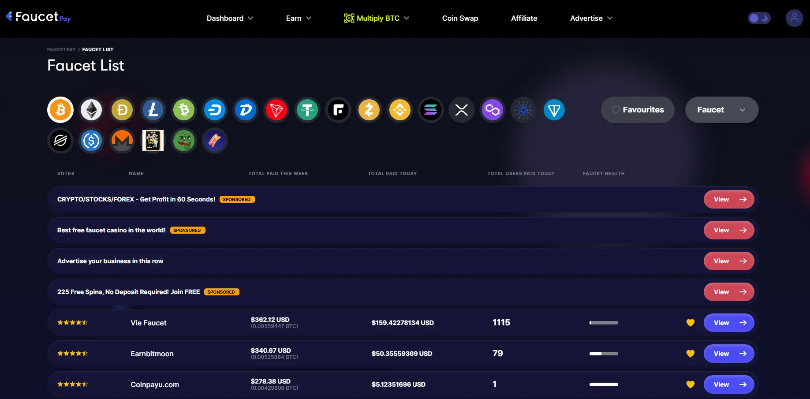Filter faucets by Monero coin icon
This screenshot has height=399, width=810.
click(122, 141)
